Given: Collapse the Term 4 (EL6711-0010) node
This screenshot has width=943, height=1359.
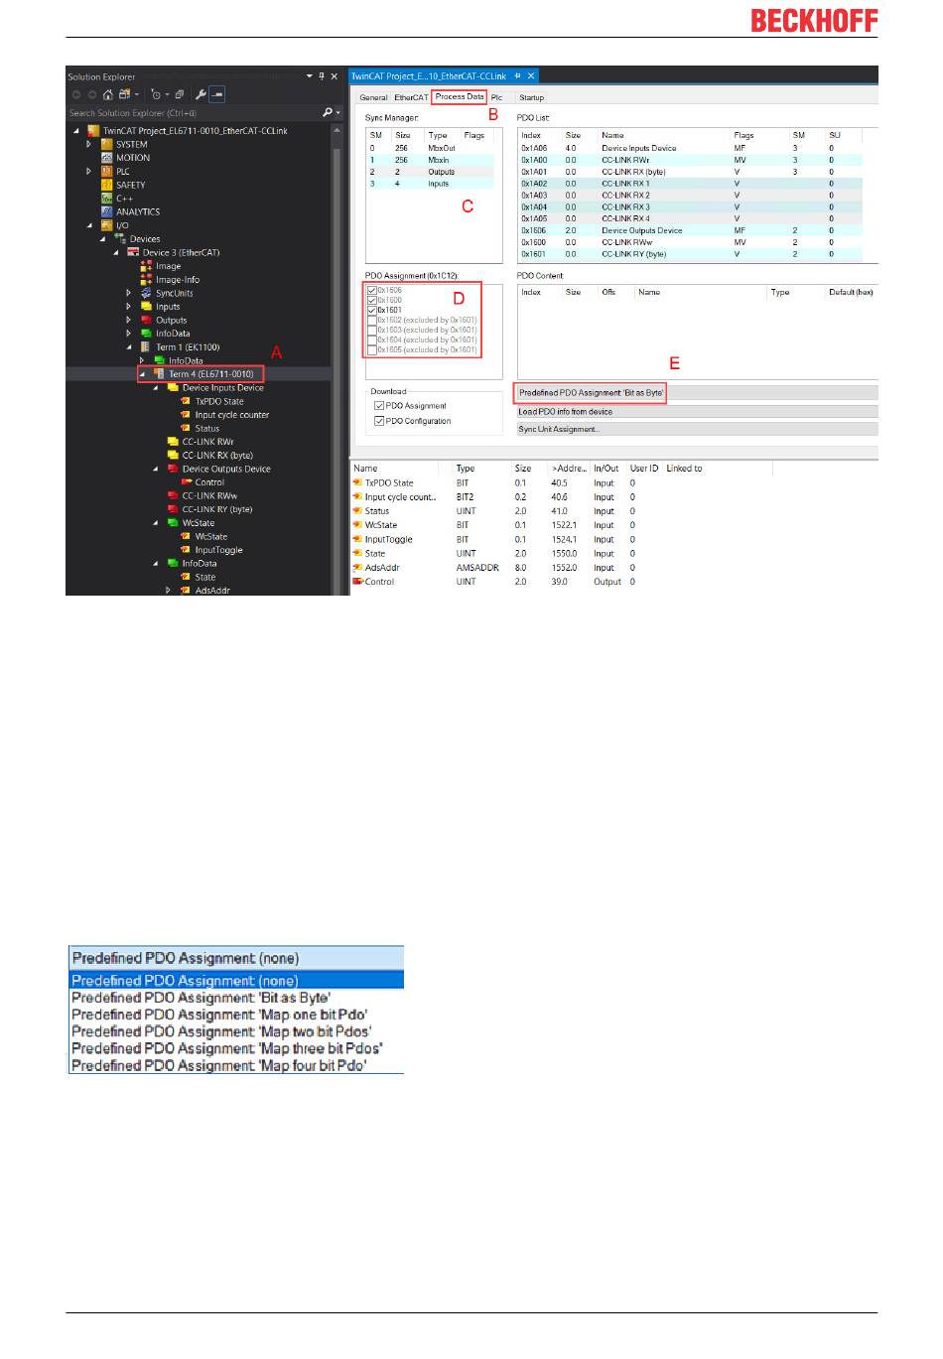Looking at the screenshot, I should click(x=142, y=374).
